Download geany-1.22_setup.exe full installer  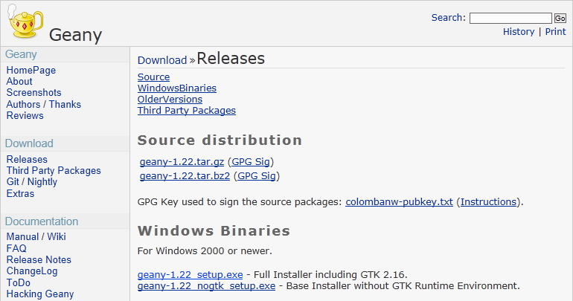click(x=190, y=275)
